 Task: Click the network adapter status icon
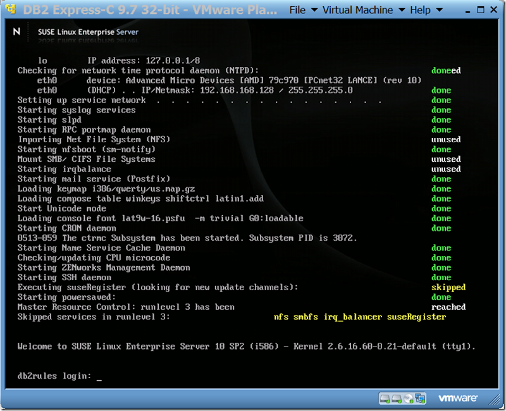tap(420, 399)
